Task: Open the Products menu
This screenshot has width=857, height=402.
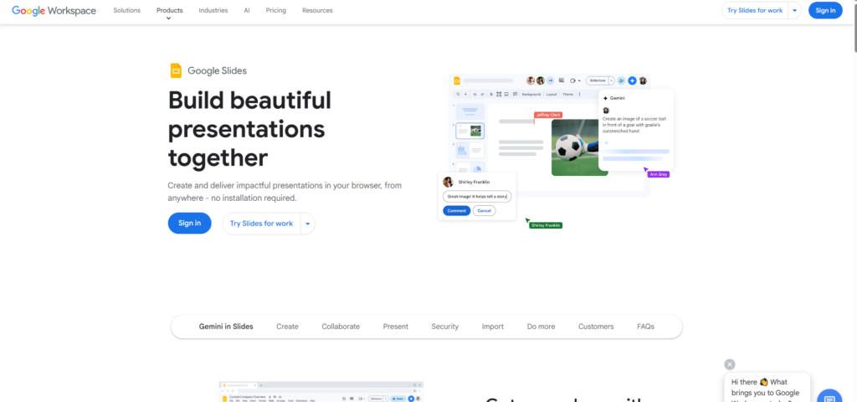Action: tap(169, 10)
